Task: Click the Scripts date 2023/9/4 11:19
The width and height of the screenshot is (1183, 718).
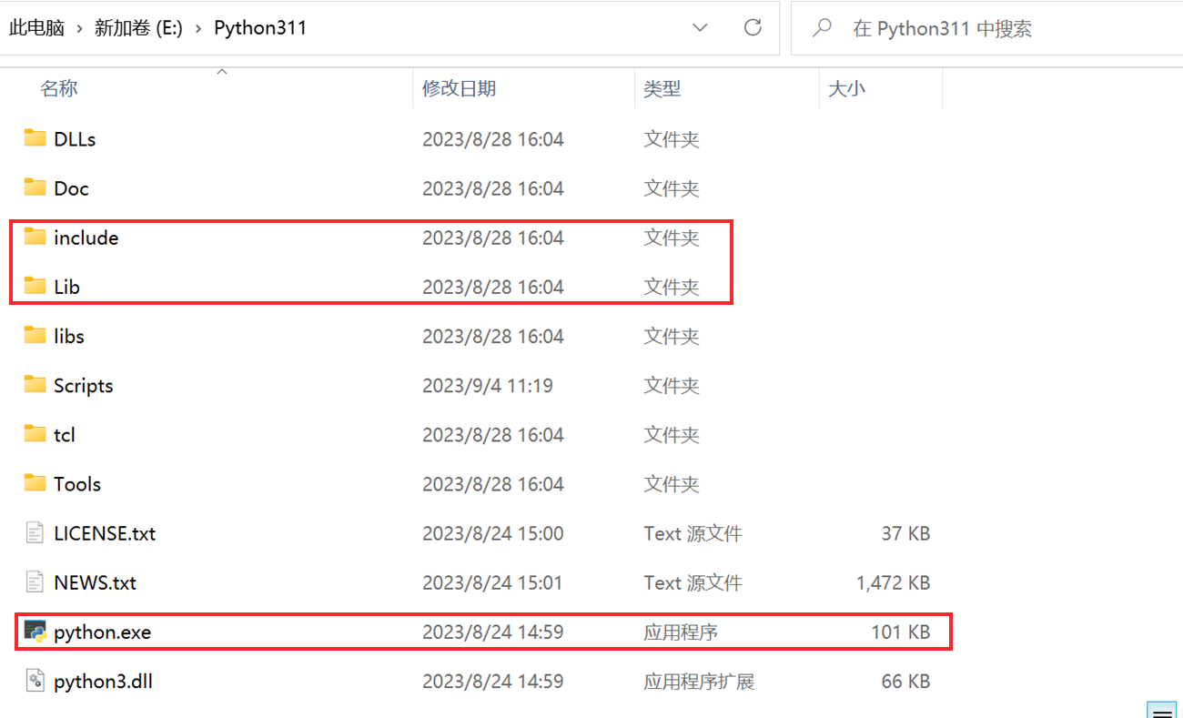Action: (488, 385)
